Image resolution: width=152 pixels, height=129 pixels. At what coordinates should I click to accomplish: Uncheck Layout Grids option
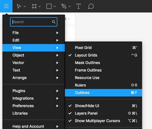(x=103, y=55)
